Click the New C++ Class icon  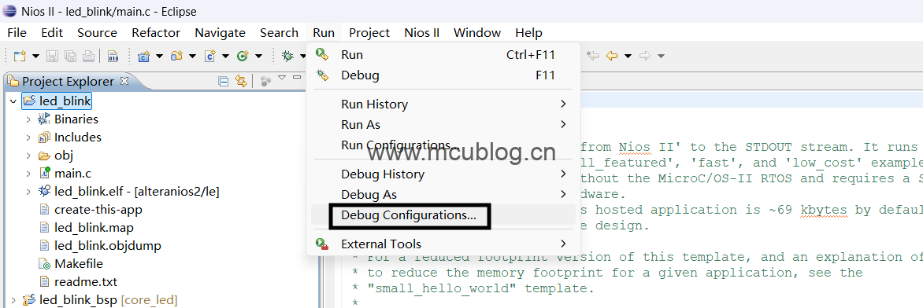(242, 57)
